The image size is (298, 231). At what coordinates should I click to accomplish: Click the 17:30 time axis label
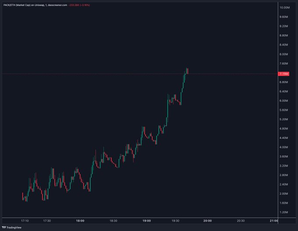pyautogui.click(x=47, y=221)
